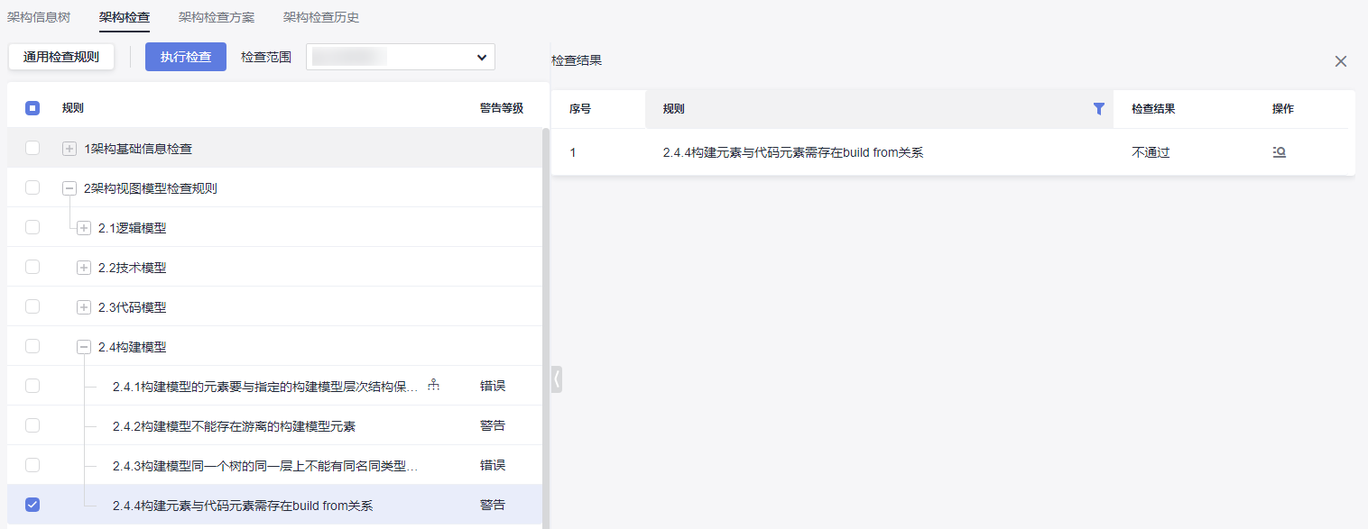Check the 2架构视图模型检查规则 checkbox
Screen dimensions: 1368x529
coord(32,187)
